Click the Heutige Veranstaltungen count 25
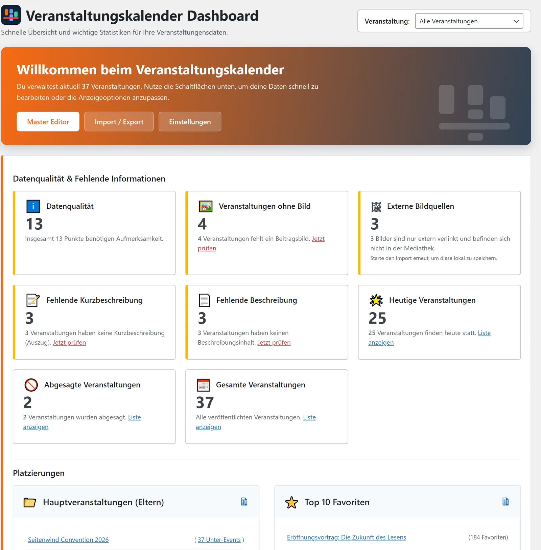541x550 pixels. pos(377,318)
